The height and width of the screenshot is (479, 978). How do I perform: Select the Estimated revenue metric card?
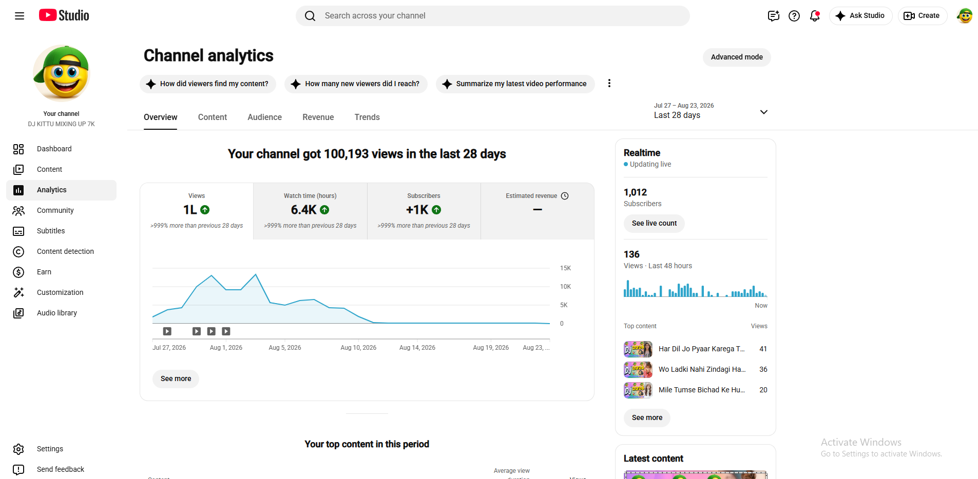coord(538,211)
